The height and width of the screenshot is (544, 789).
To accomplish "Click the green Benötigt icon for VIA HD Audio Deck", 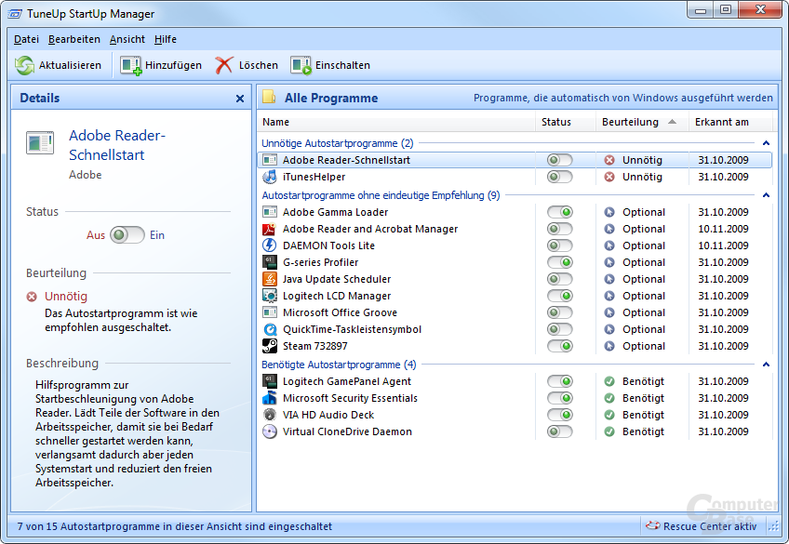I will (609, 415).
